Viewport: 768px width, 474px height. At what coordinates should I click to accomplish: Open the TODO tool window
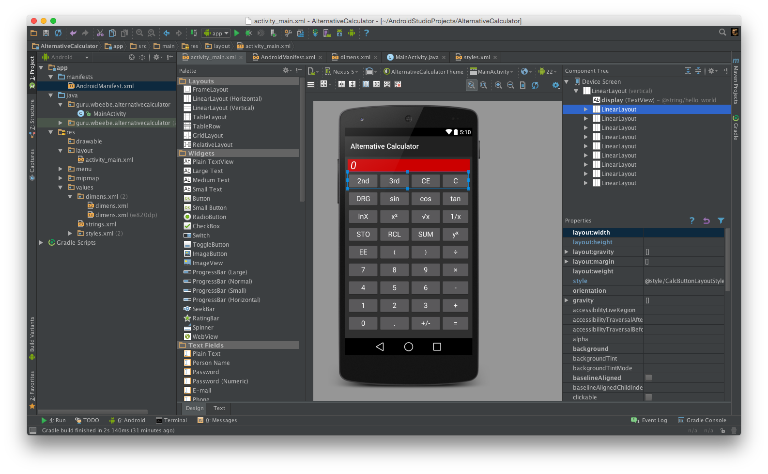(87, 420)
